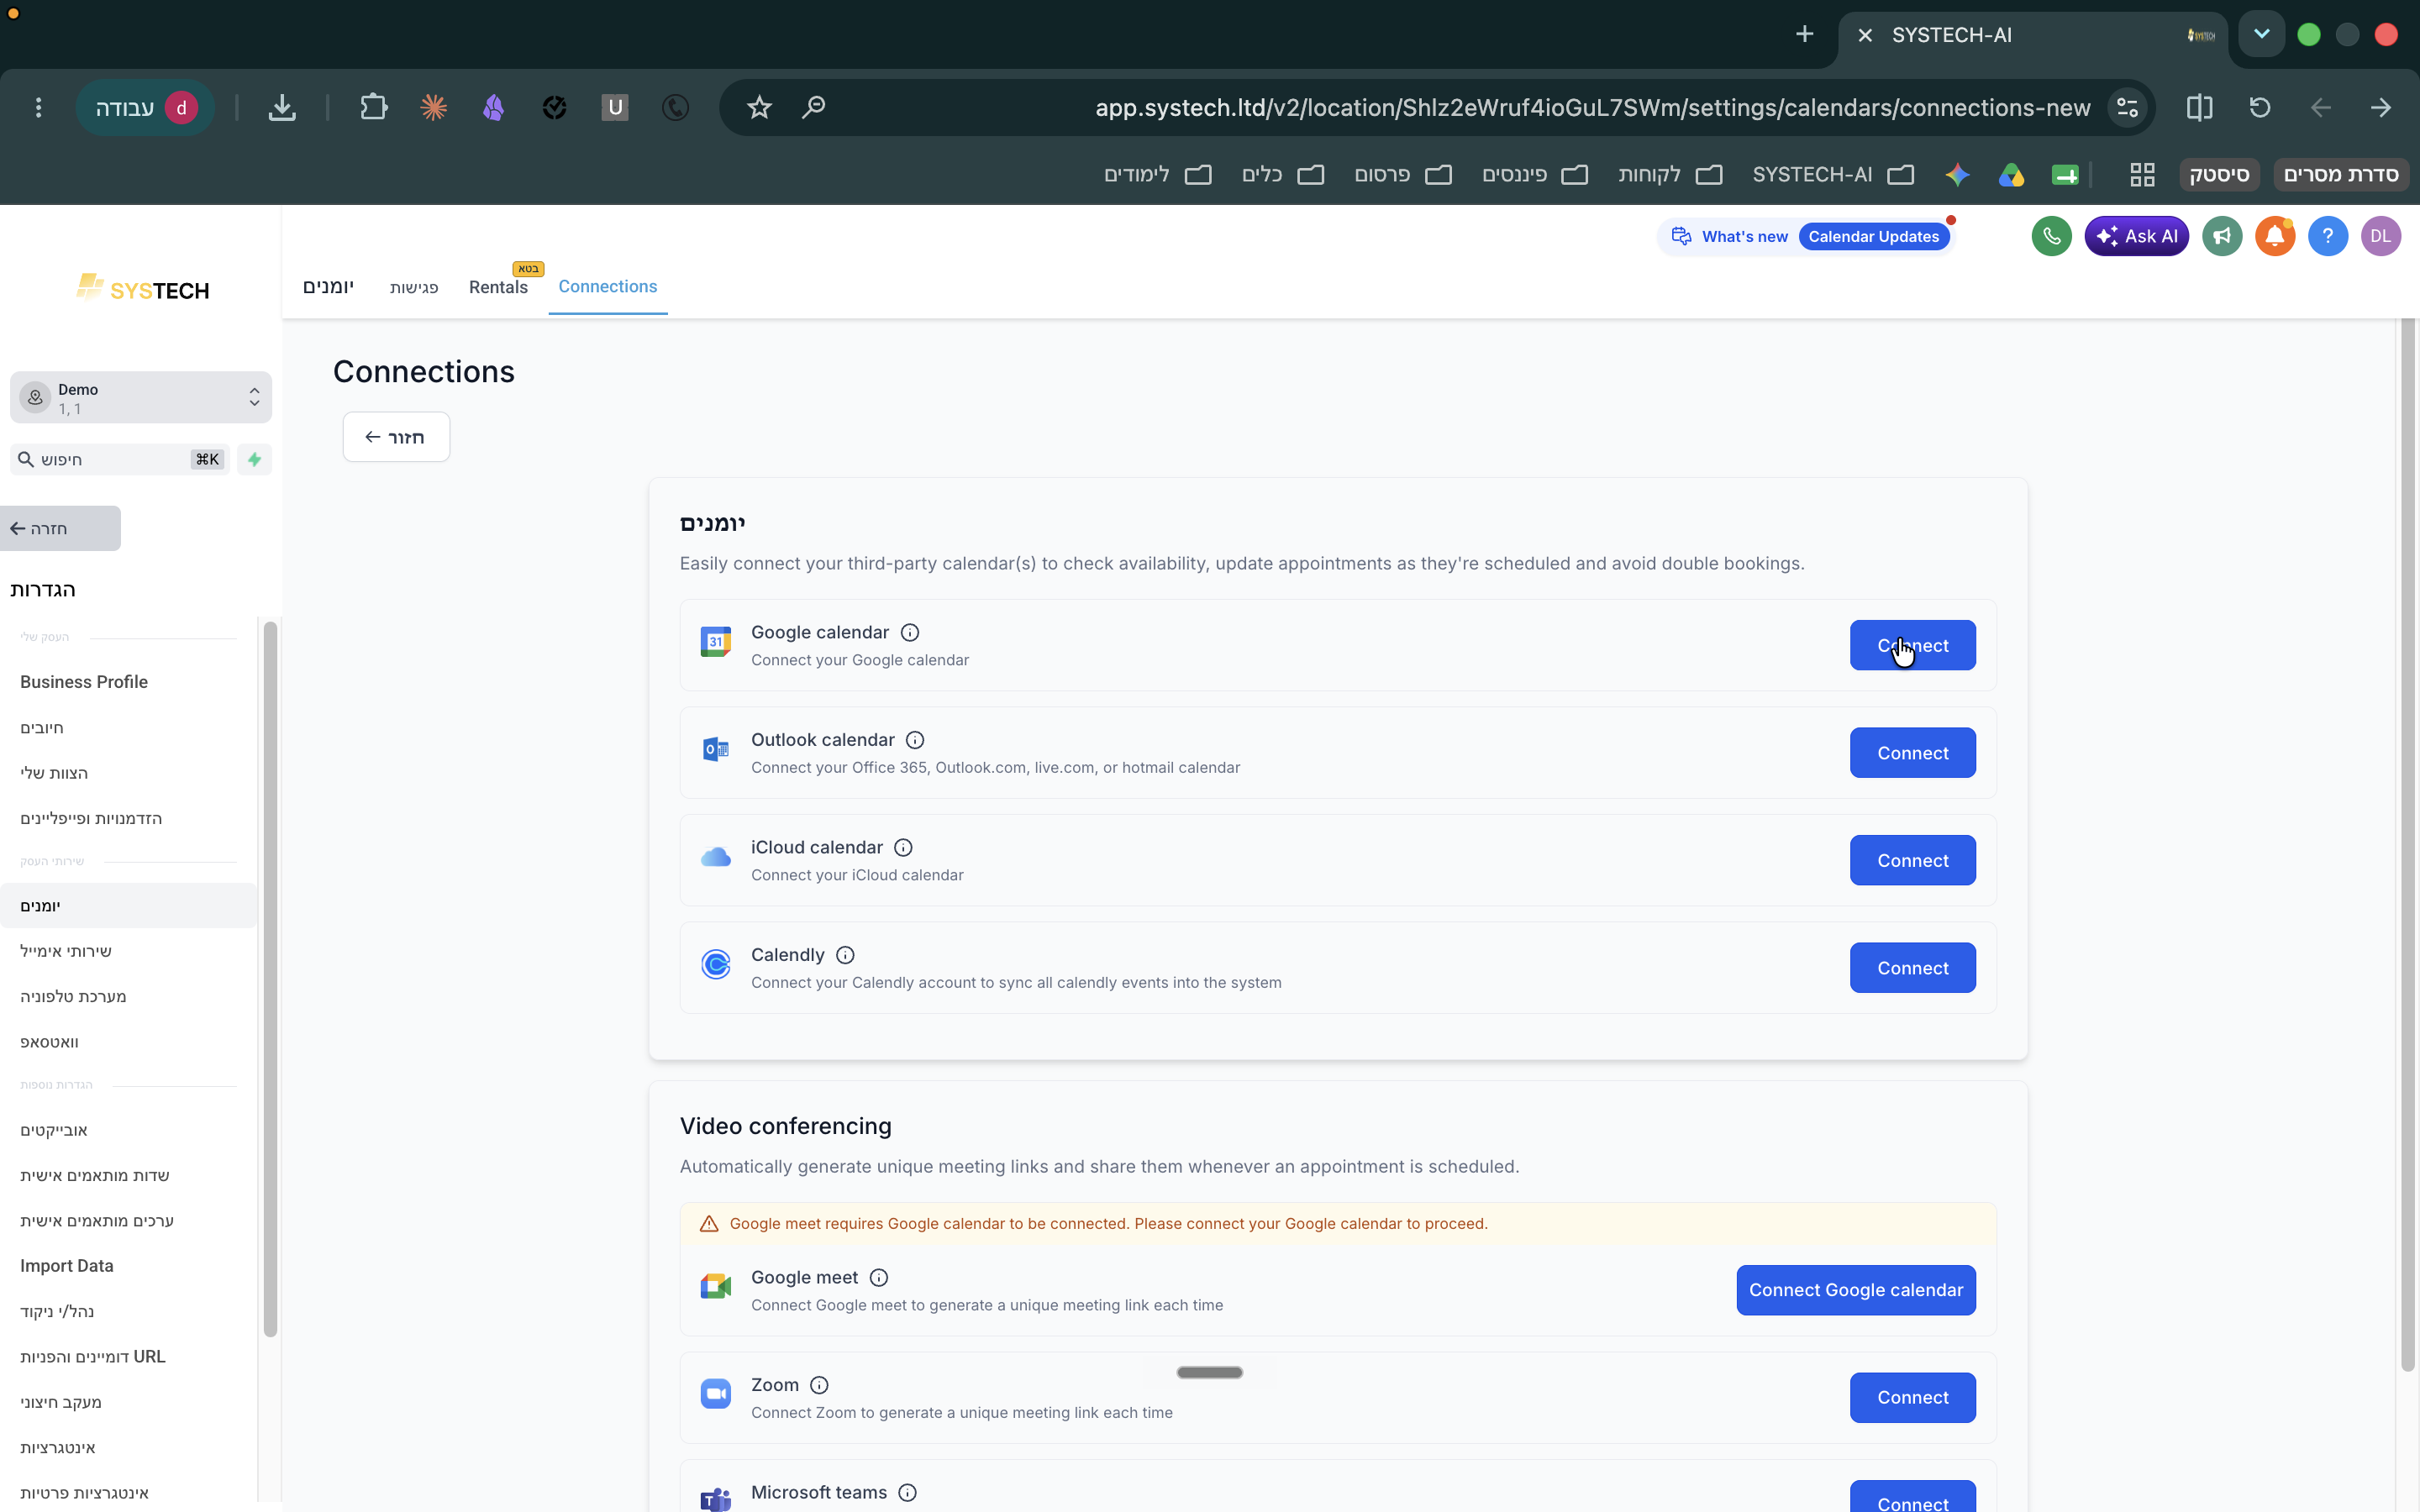Click the חזור back button
2420x1512 pixels.
[396, 437]
